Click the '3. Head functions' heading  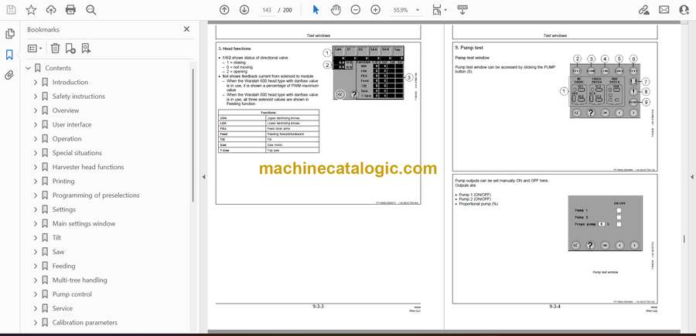click(x=234, y=49)
